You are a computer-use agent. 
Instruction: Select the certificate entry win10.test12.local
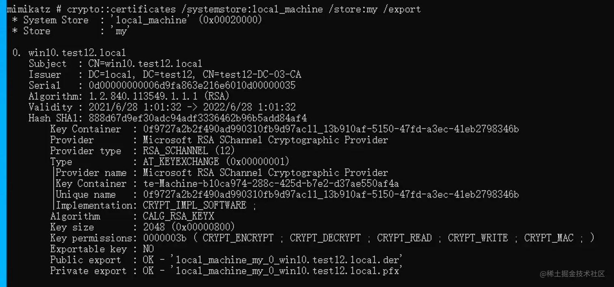(77, 53)
